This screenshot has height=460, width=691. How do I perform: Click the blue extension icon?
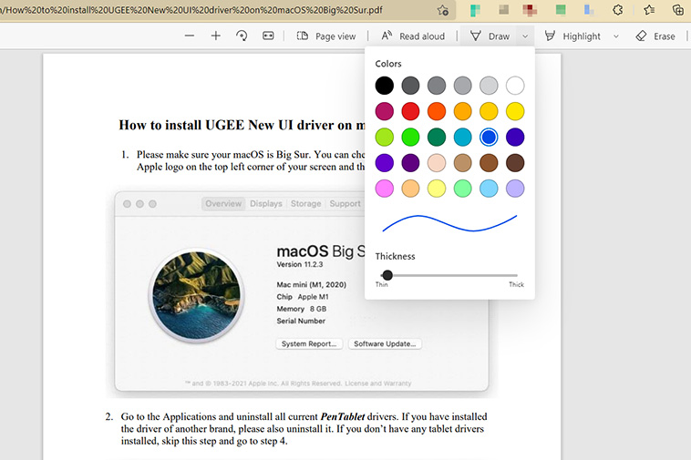point(588,10)
